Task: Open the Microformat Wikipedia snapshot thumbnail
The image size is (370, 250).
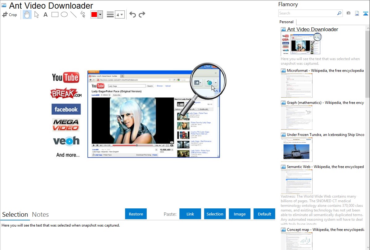Action: tap(296, 85)
